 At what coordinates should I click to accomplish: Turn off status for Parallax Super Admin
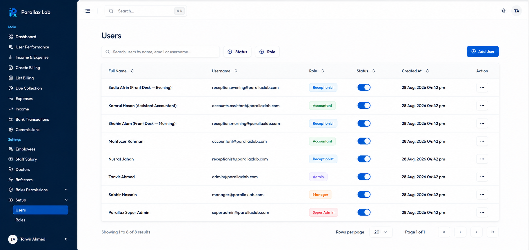(x=364, y=212)
